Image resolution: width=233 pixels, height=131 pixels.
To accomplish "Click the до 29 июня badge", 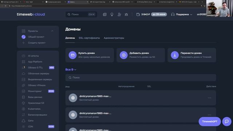I will click(159, 15).
